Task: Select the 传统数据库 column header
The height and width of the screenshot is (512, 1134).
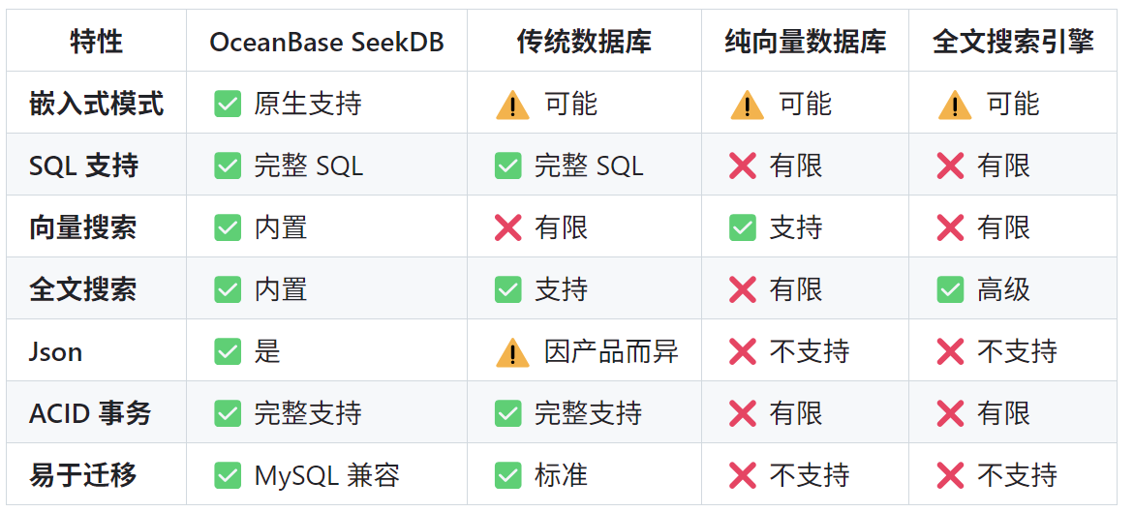Action: click(x=584, y=42)
